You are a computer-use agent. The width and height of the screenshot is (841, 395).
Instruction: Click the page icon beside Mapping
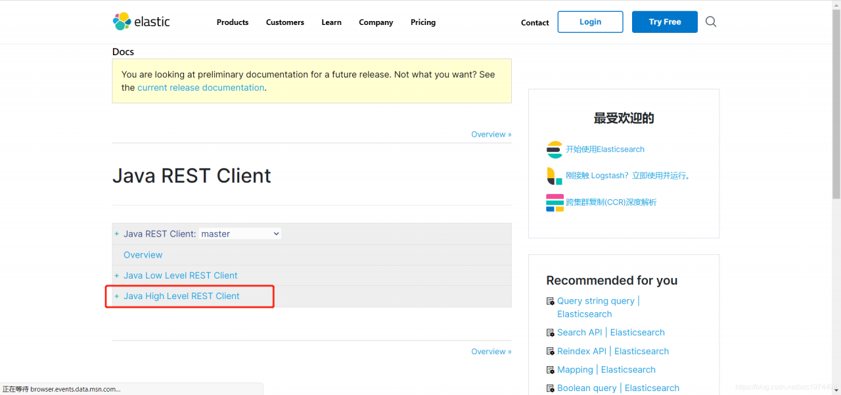[x=550, y=370]
